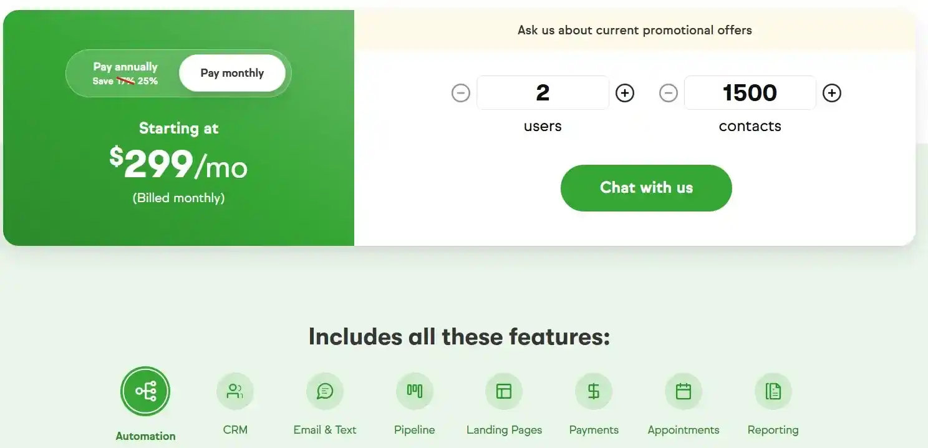Click the users number input field
Screen dimensions: 928x448
click(x=543, y=92)
